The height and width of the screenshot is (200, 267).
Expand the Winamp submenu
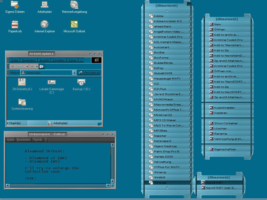191,172
